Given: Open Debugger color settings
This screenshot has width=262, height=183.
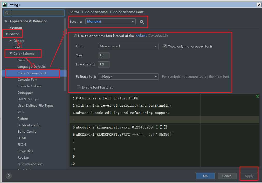Looking at the screenshot, I should click(25, 92).
